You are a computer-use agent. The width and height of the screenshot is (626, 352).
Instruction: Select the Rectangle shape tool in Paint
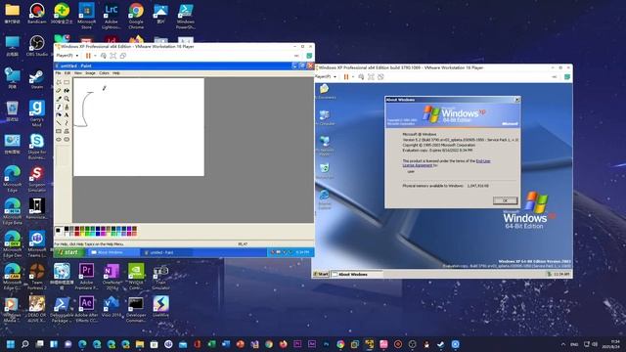pyautogui.click(x=59, y=131)
